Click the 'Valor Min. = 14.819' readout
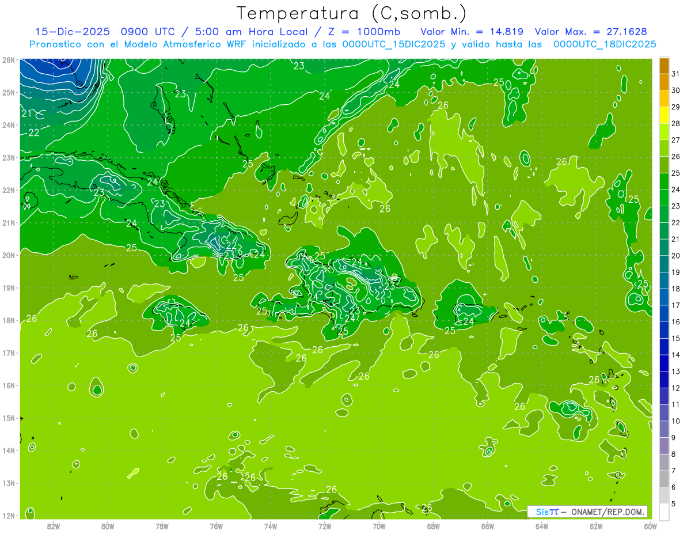The image size is (691, 534). tap(472, 32)
